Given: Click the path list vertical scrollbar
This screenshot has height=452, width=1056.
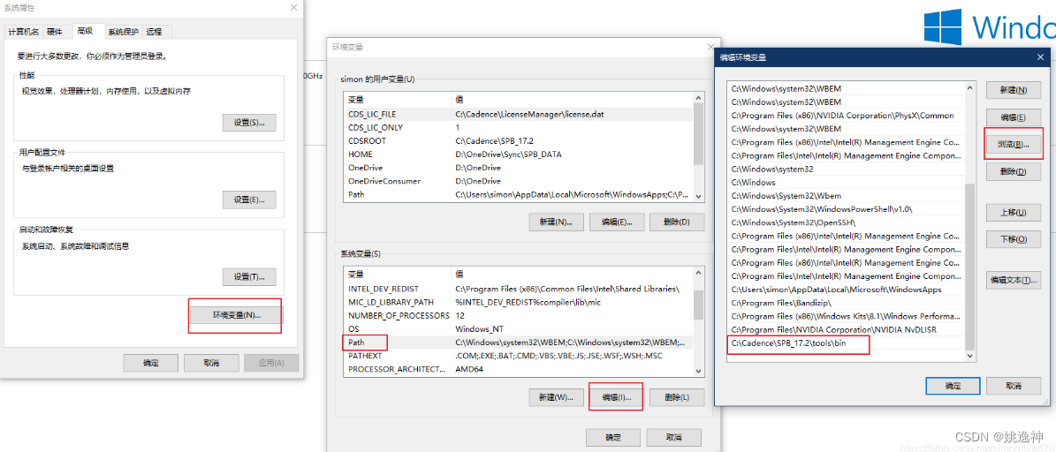Looking at the screenshot, I should coord(969,265).
